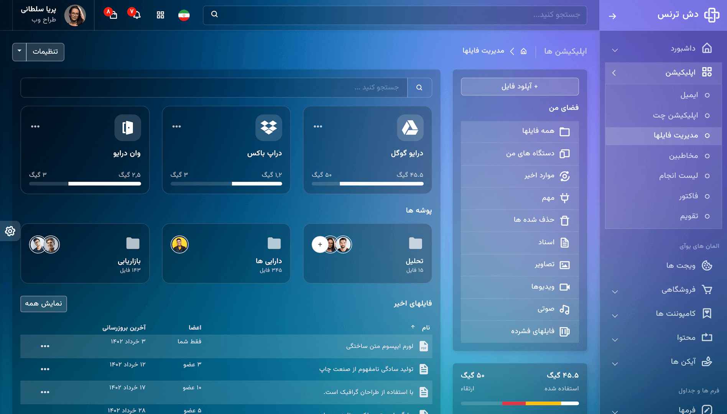Expand the داشبورد sidebar menu

click(615, 50)
